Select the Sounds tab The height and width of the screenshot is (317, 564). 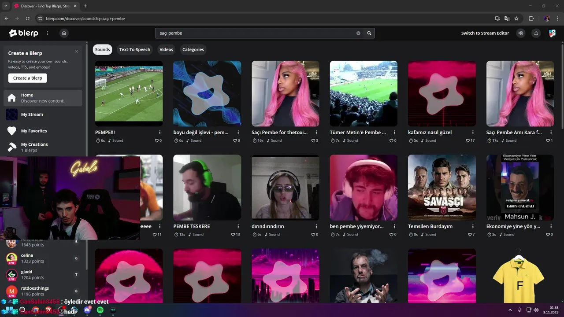point(102,49)
